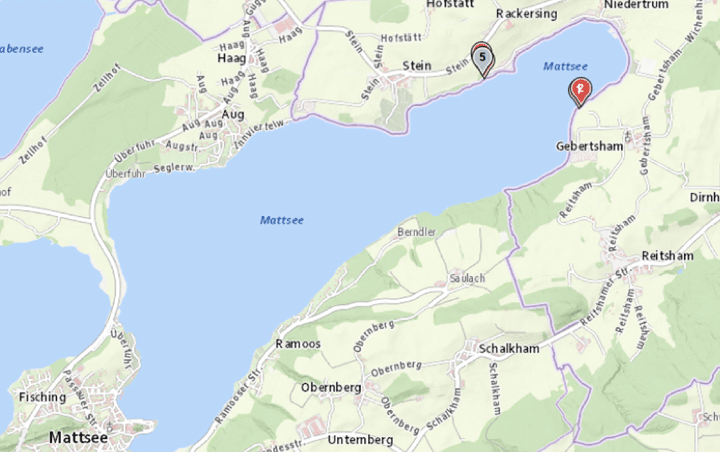Select the bold Mattsee town label
This screenshot has height=452, width=720.
click(79, 437)
